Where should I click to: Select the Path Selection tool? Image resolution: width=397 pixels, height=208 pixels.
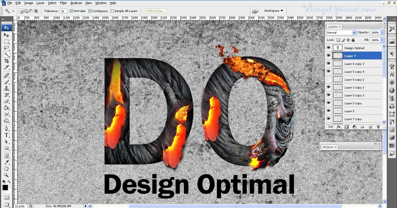tap(6, 141)
